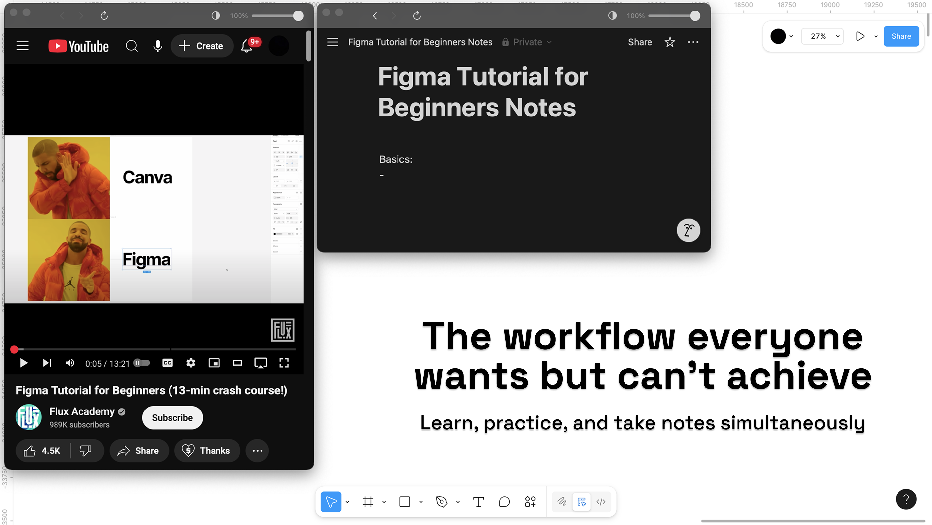Click the Basics: text line
The height and width of the screenshot is (525, 932).
click(x=396, y=159)
